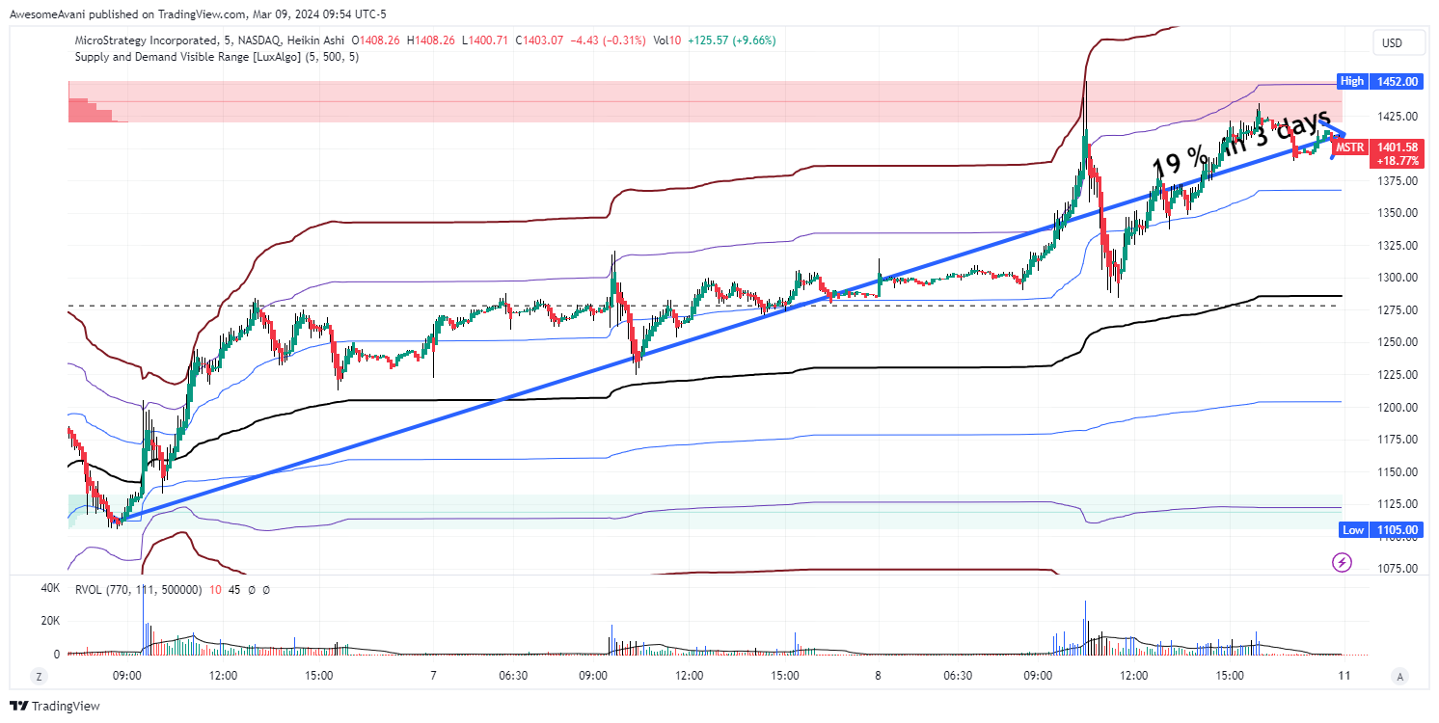Click the 1075.00 price axis label
1439x723 pixels.
point(1397,569)
